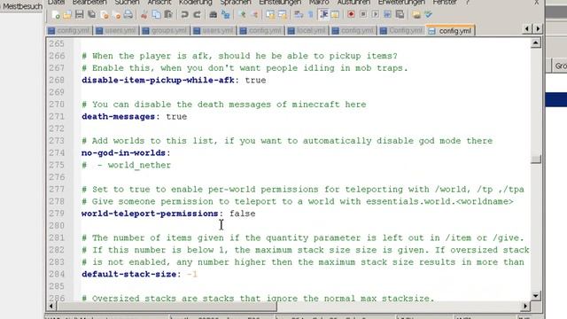The image size is (567, 319).
Task: Click 'no-god-in-worlds' key text
Action: coord(123,153)
